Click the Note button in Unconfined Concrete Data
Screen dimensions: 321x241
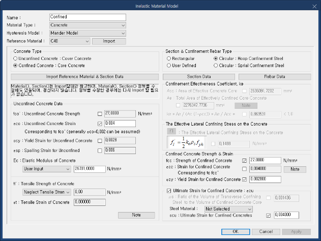click(x=136, y=215)
